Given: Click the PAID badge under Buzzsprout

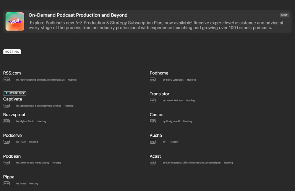Looking at the screenshot, I should [6, 121].
